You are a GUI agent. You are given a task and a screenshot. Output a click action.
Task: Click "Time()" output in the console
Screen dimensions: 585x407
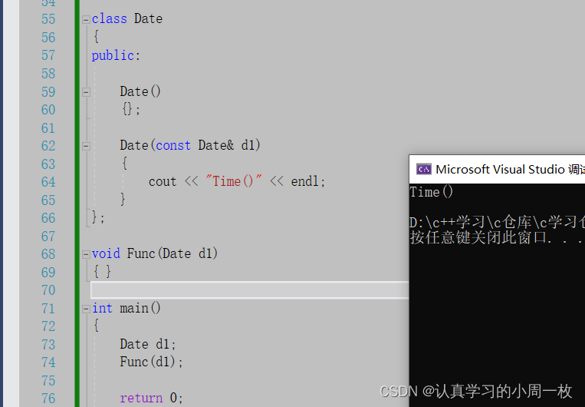(432, 192)
